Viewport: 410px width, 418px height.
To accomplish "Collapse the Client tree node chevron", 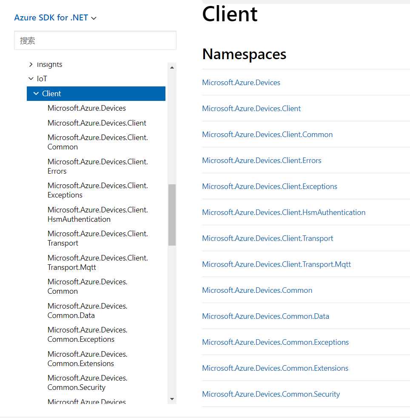I will pyautogui.click(x=36, y=94).
